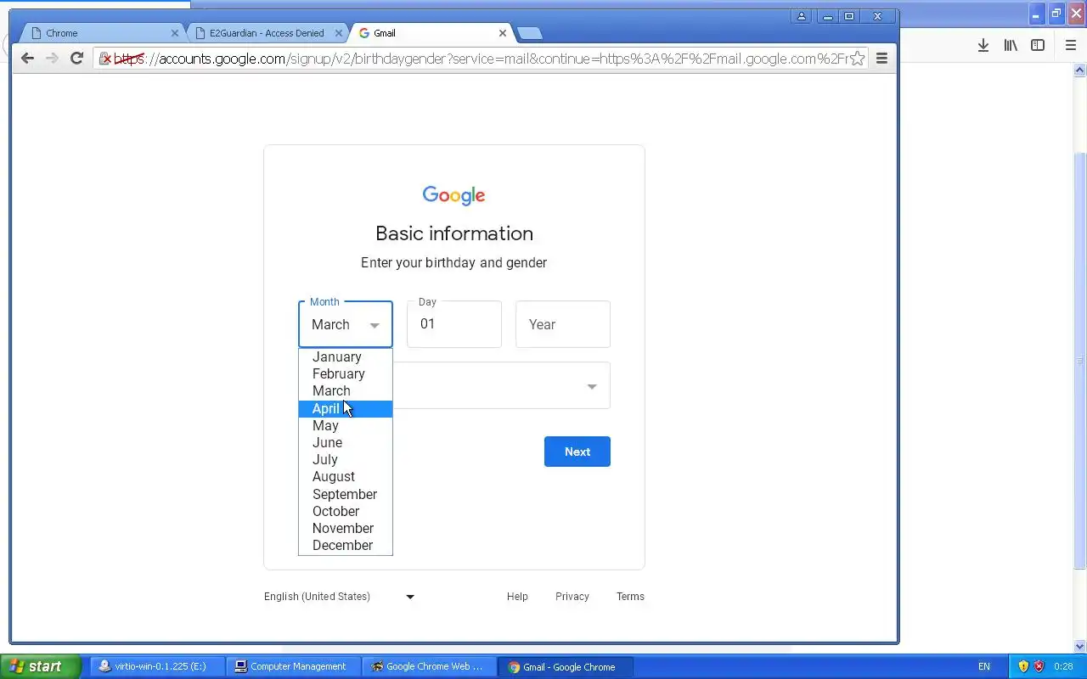Close the E2Guardian Access Denied tab
This screenshot has width=1087, height=679.
pyautogui.click(x=338, y=33)
